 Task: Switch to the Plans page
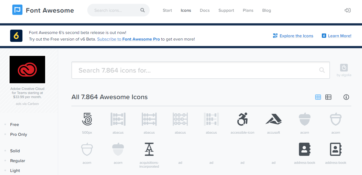pyautogui.click(x=248, y=10)
